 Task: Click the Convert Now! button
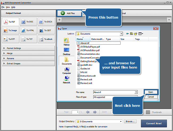tap(154, 124)
